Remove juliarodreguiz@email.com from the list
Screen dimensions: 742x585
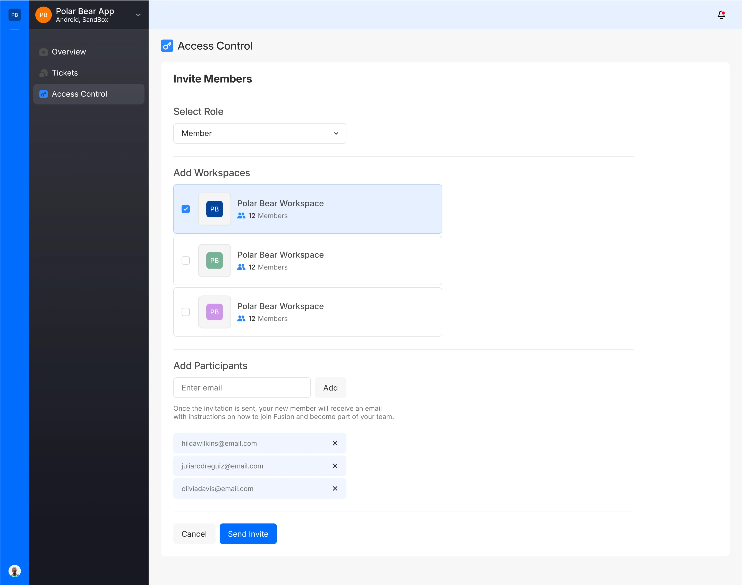[x=335, y=466]
